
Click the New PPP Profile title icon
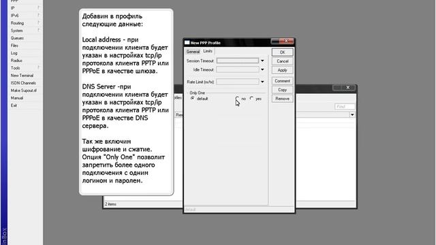tap(187, 42)
